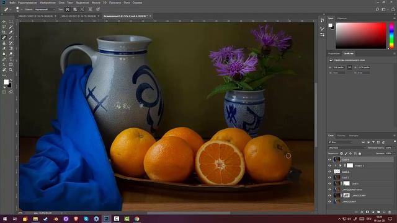This screenshot has width=397, height=223.
Task: Select the Brush tool
Action: 11,38
